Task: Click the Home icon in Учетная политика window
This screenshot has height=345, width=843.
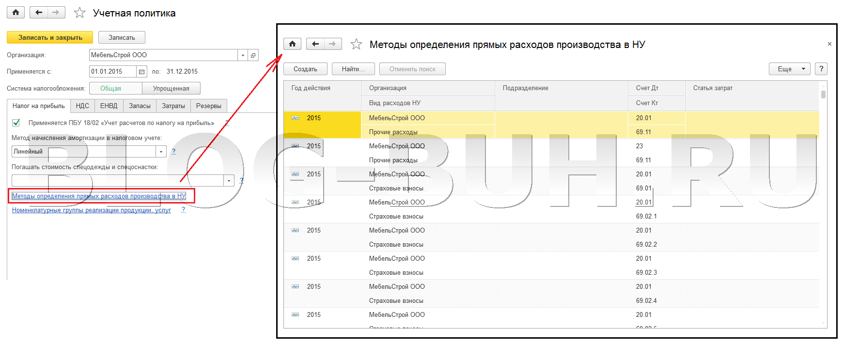Action: [16, 13]
